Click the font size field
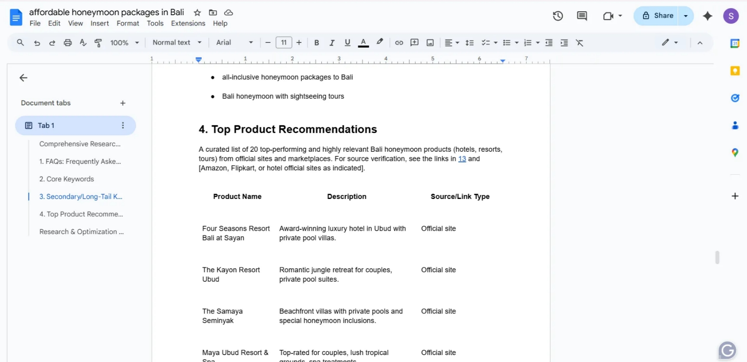Image resolution: width=747 pixels, height=362 pixels. 284,42
